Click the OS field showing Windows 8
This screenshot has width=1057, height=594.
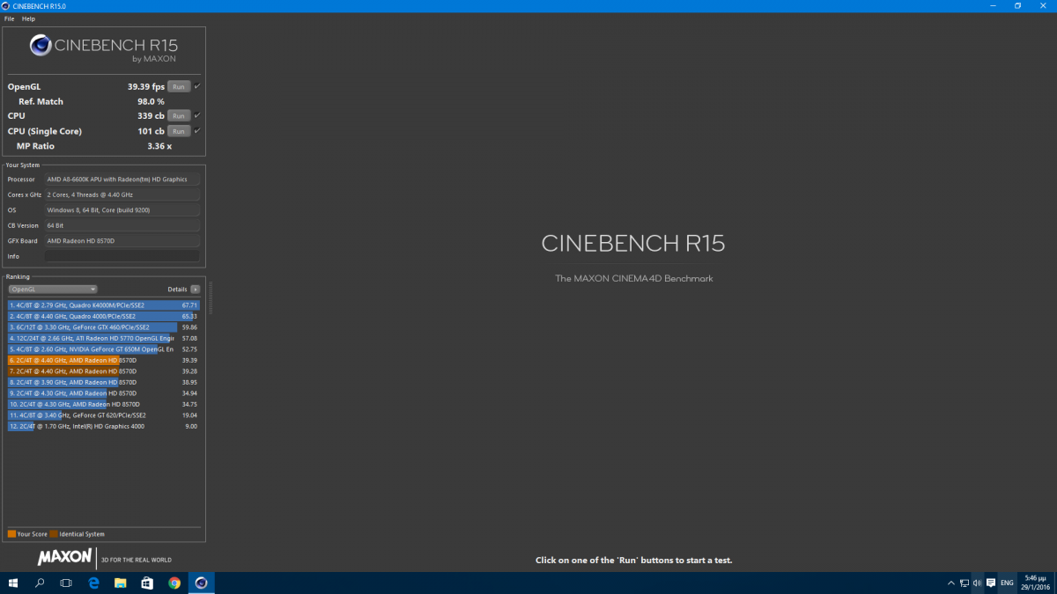[x=122, y=210]
